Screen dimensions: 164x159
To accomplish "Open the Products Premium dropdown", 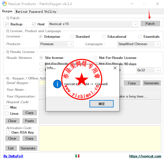I will (x=56, y=44).
